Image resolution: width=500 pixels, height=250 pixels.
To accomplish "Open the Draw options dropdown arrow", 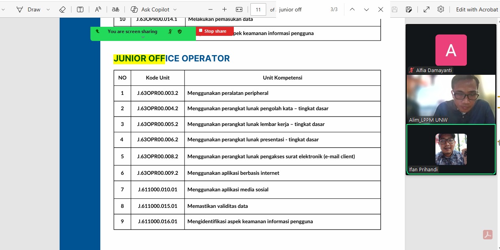I will pos(48,9).
